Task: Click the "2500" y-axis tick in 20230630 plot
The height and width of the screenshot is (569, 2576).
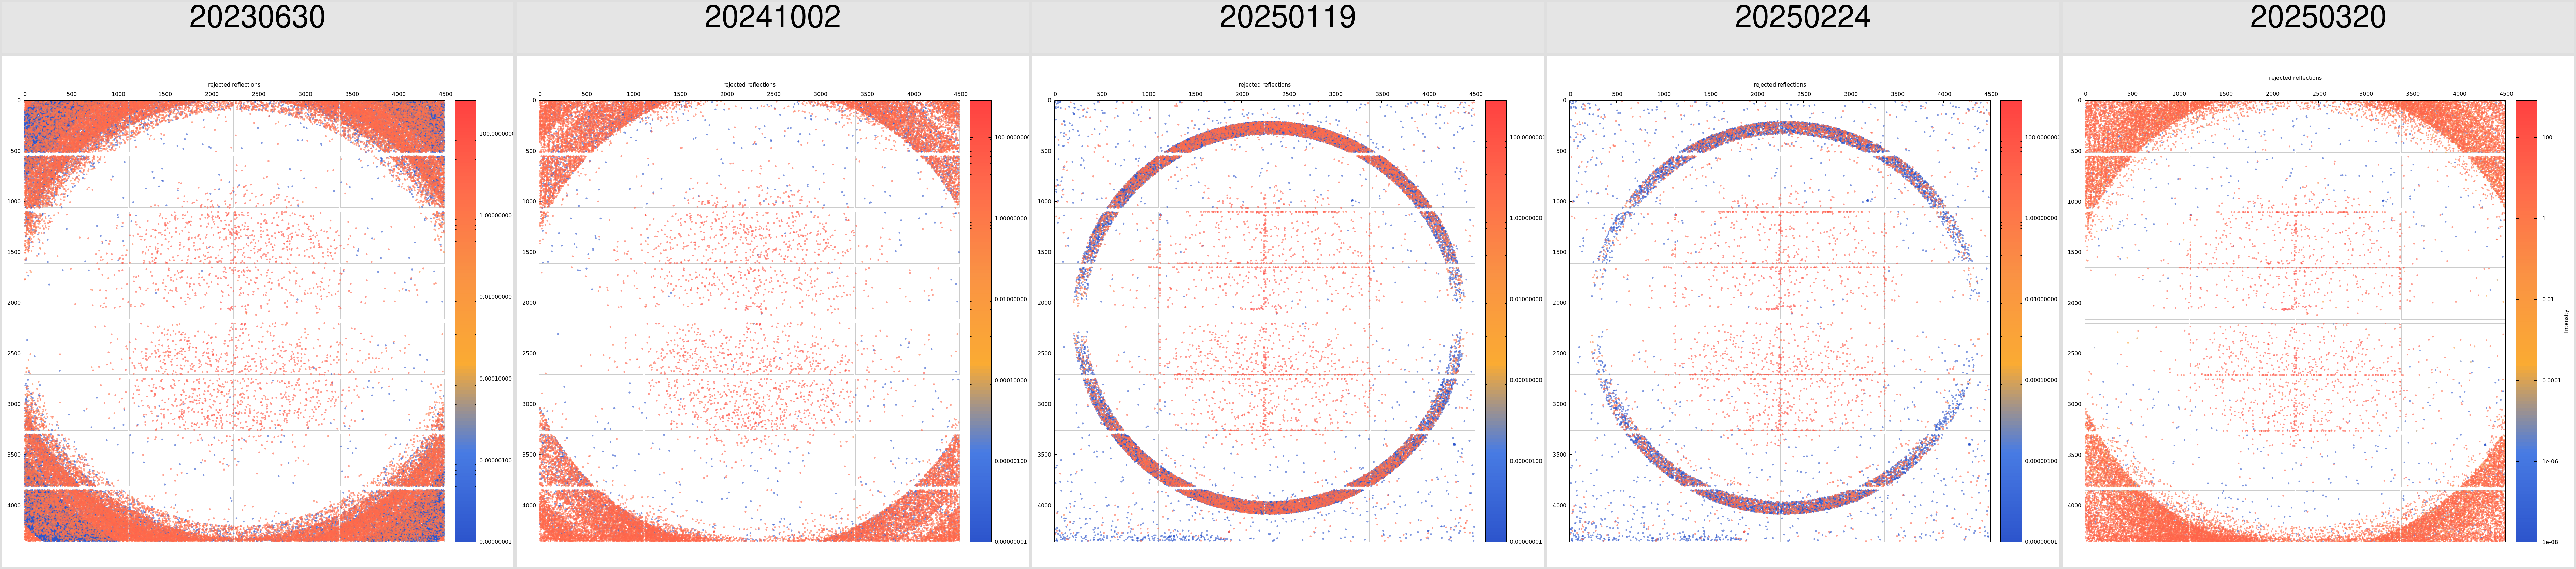Action: click(14, 353)
